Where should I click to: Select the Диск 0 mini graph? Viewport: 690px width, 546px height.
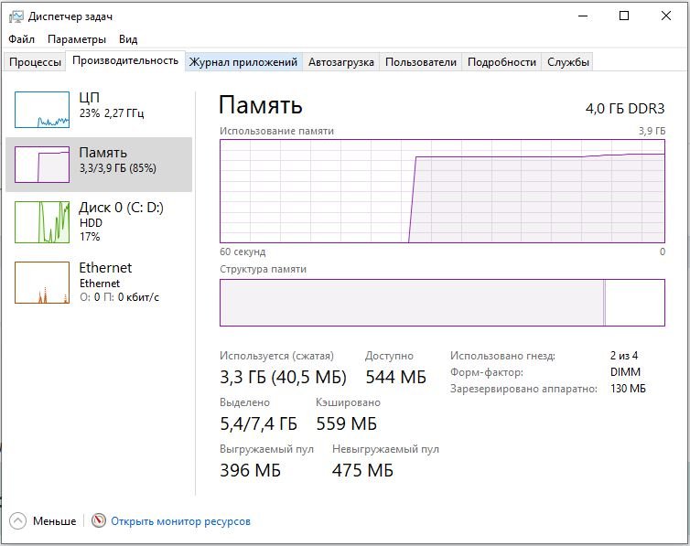(42, 221)
